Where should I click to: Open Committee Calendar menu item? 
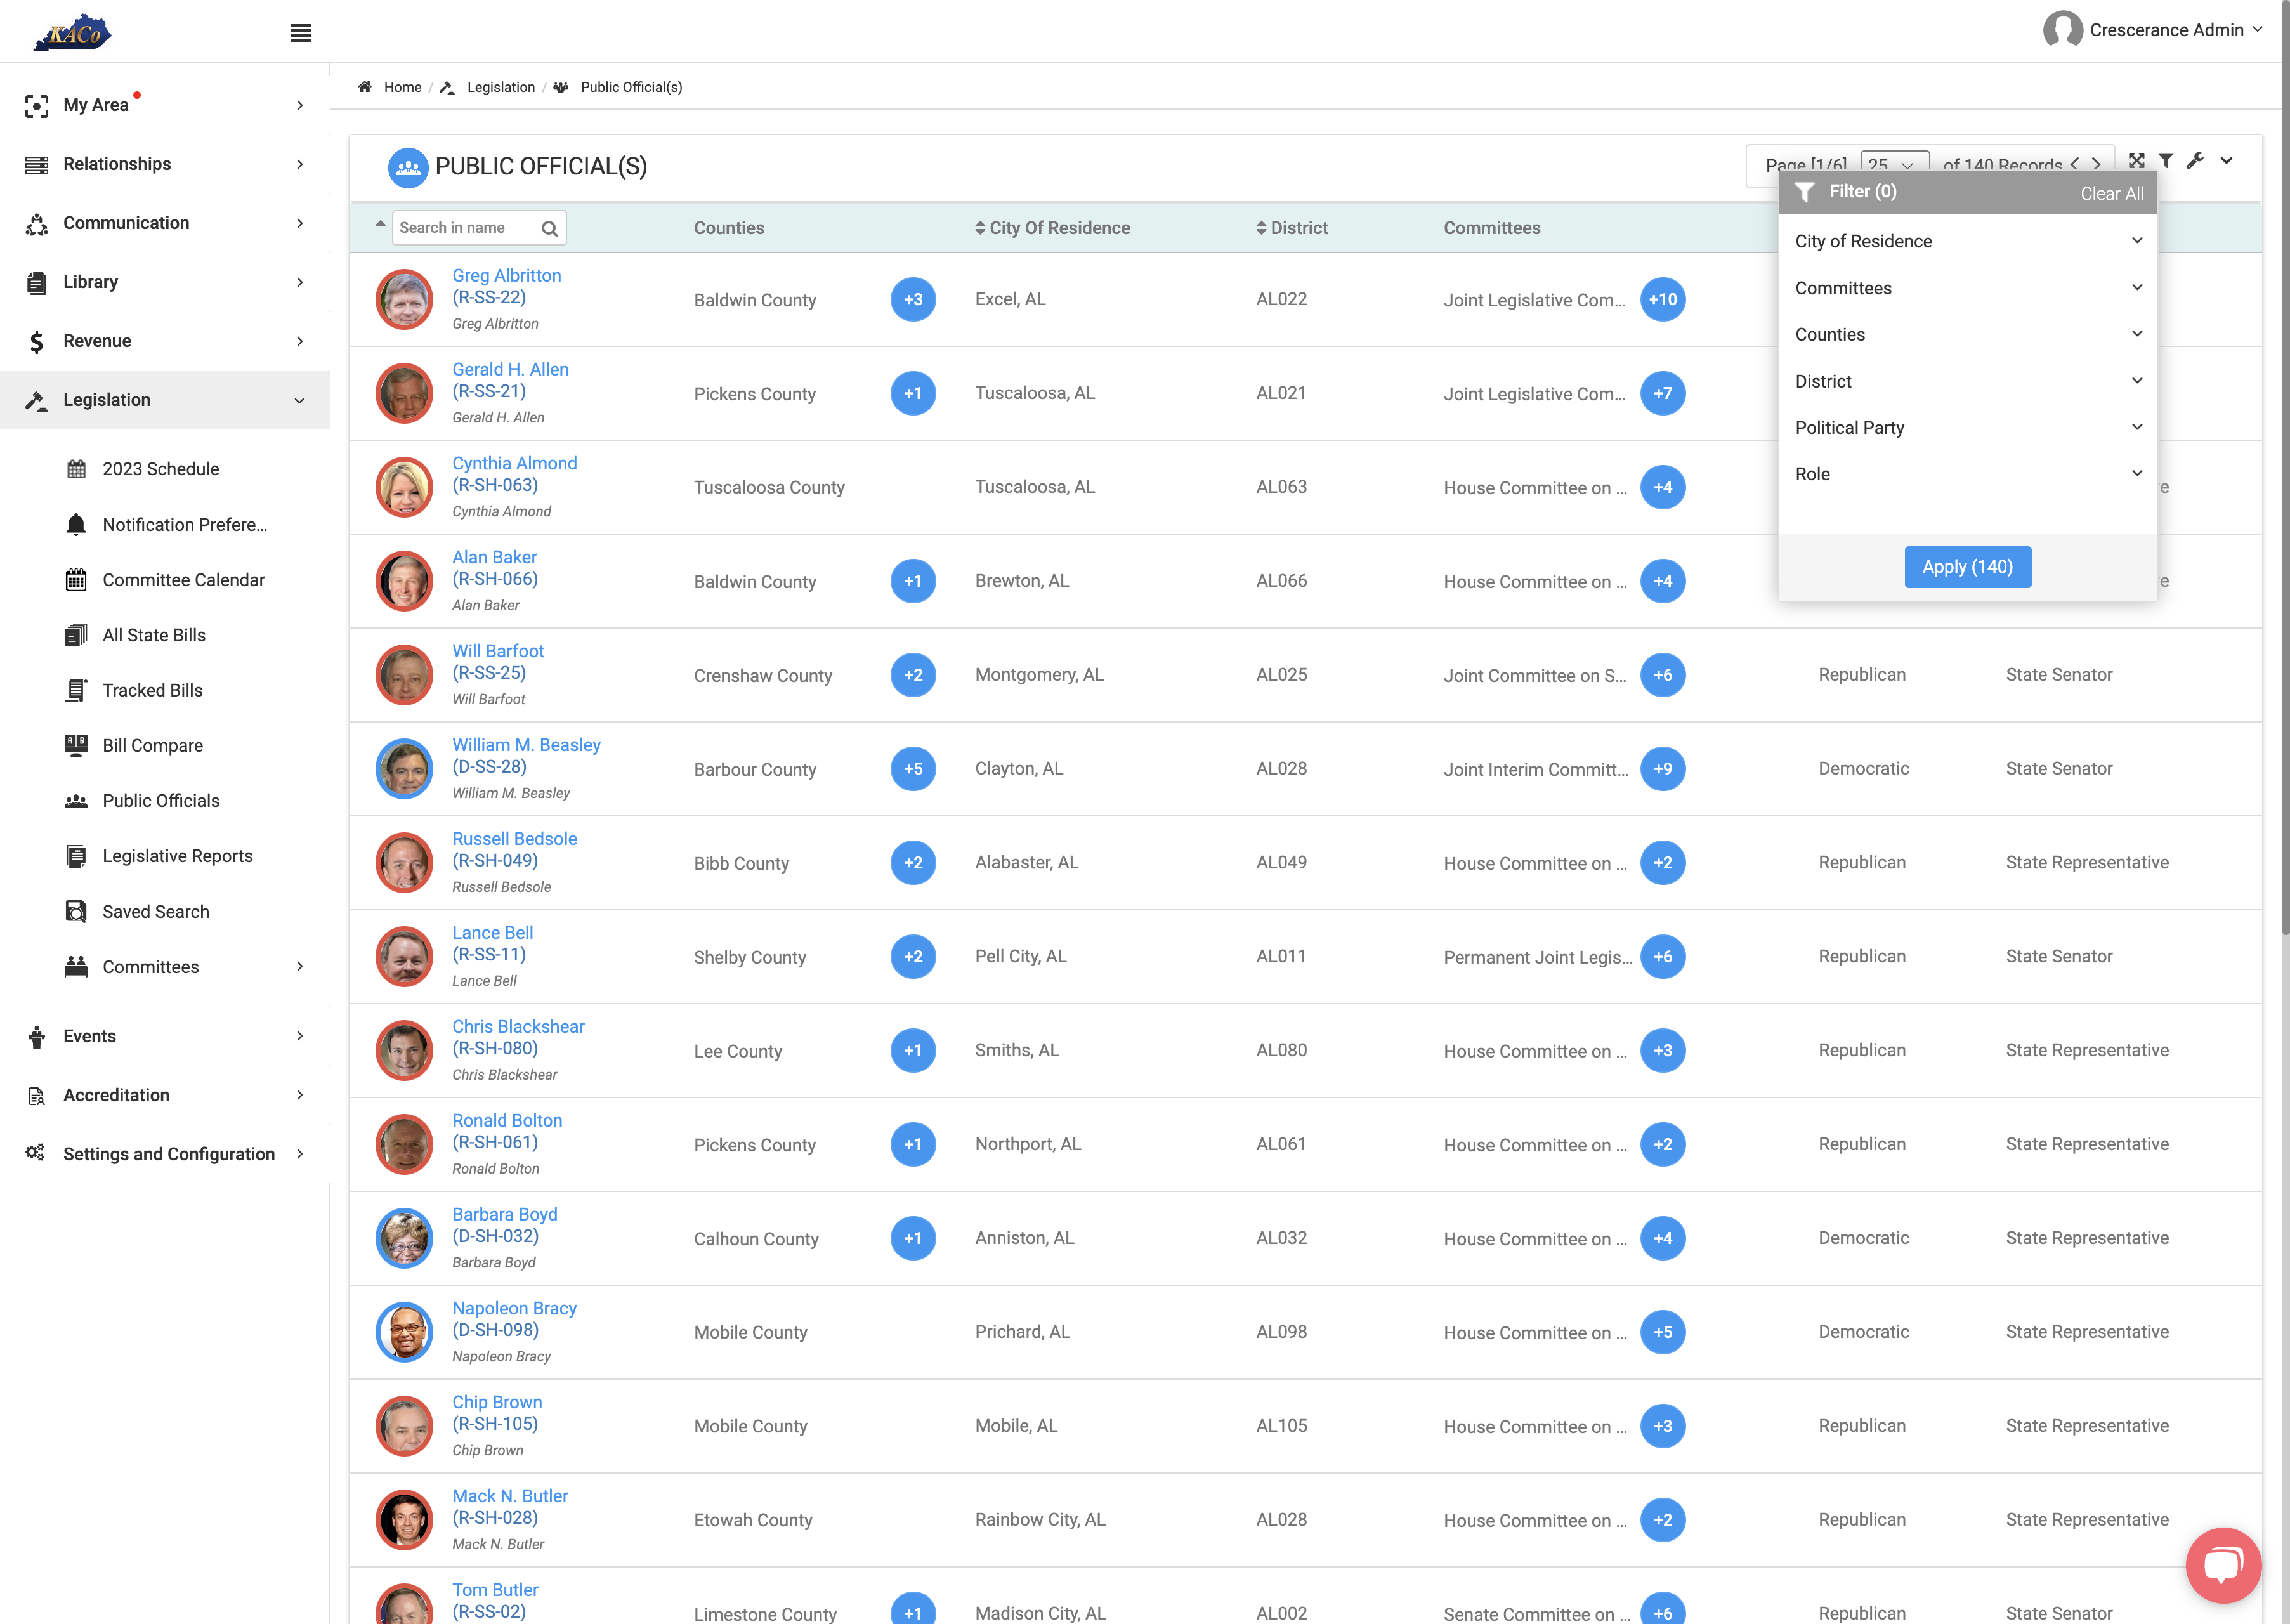(183, 580)
